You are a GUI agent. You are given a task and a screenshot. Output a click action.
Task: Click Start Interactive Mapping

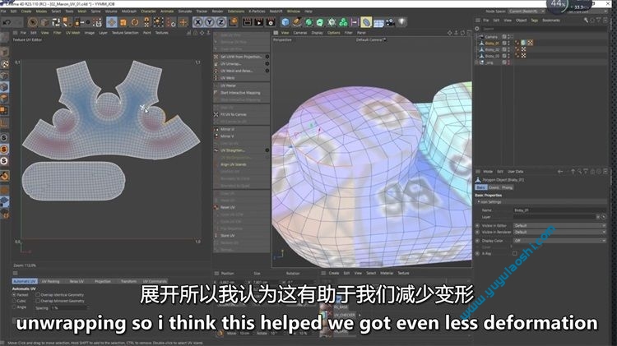pyautogui.click(x=240, y=93)
